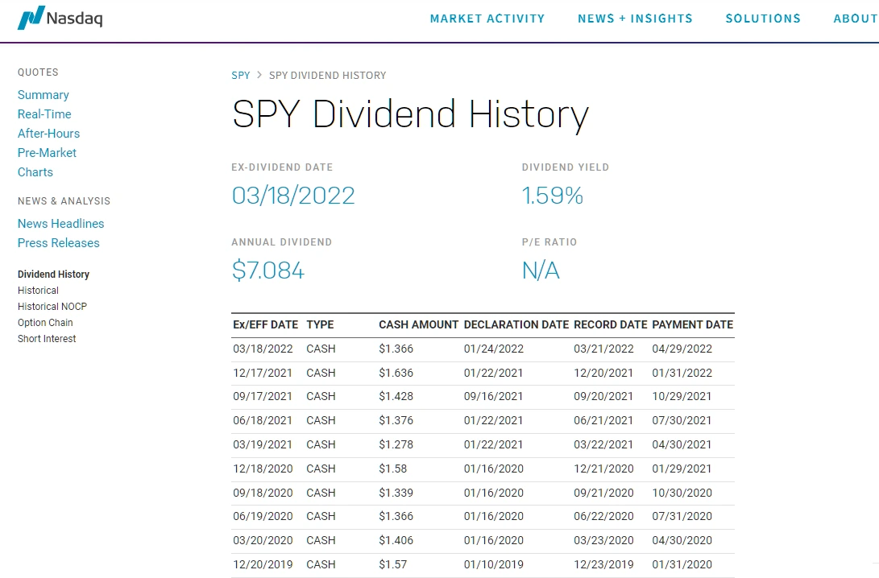Click the 04/29/2022 payment date cell
Viewport: 879px width, 578px height.
tap(682, 349)
